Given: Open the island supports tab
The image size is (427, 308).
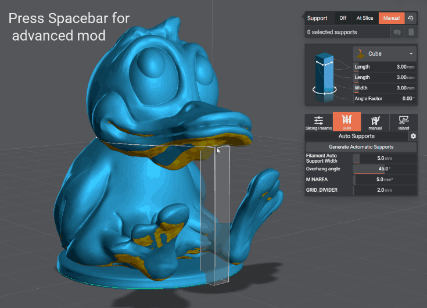Looking at the screenshot, I should pyautogui.click(x=404, y=123).
